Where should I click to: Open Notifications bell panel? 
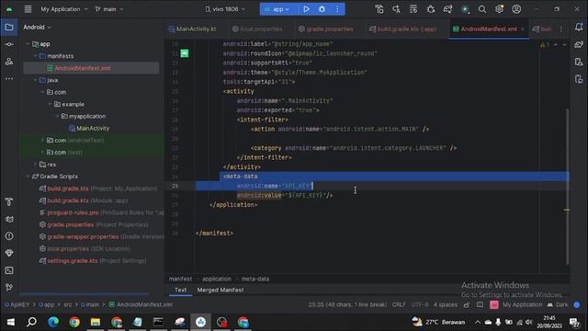[x=579, y=27]
